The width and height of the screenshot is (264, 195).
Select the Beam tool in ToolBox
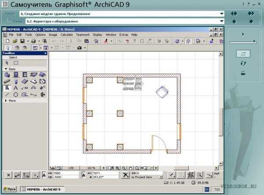point(7,81)
